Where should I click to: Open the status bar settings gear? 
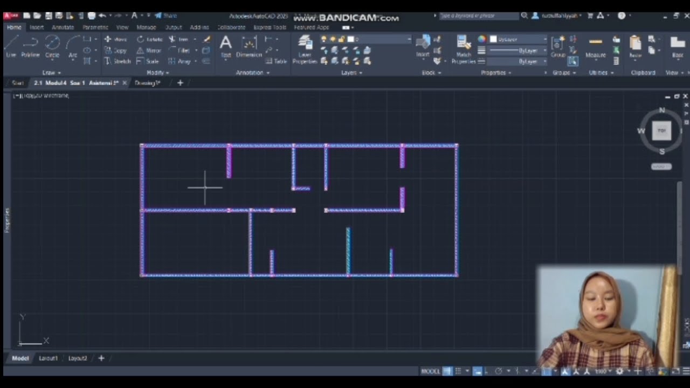click(x=620, y=371)
